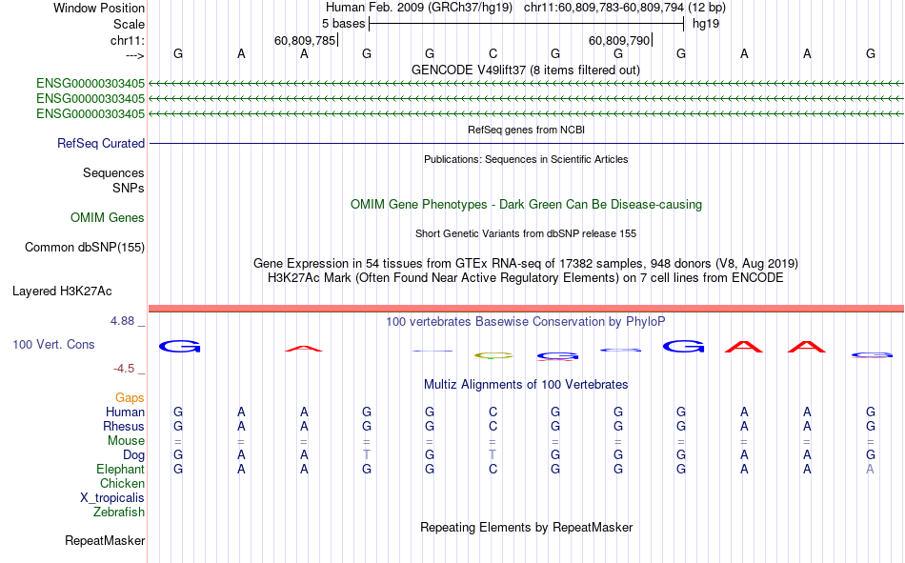Open GENCODE V49lift37 track title
This screenshot has width=905, height=563.
coord(525,70)
